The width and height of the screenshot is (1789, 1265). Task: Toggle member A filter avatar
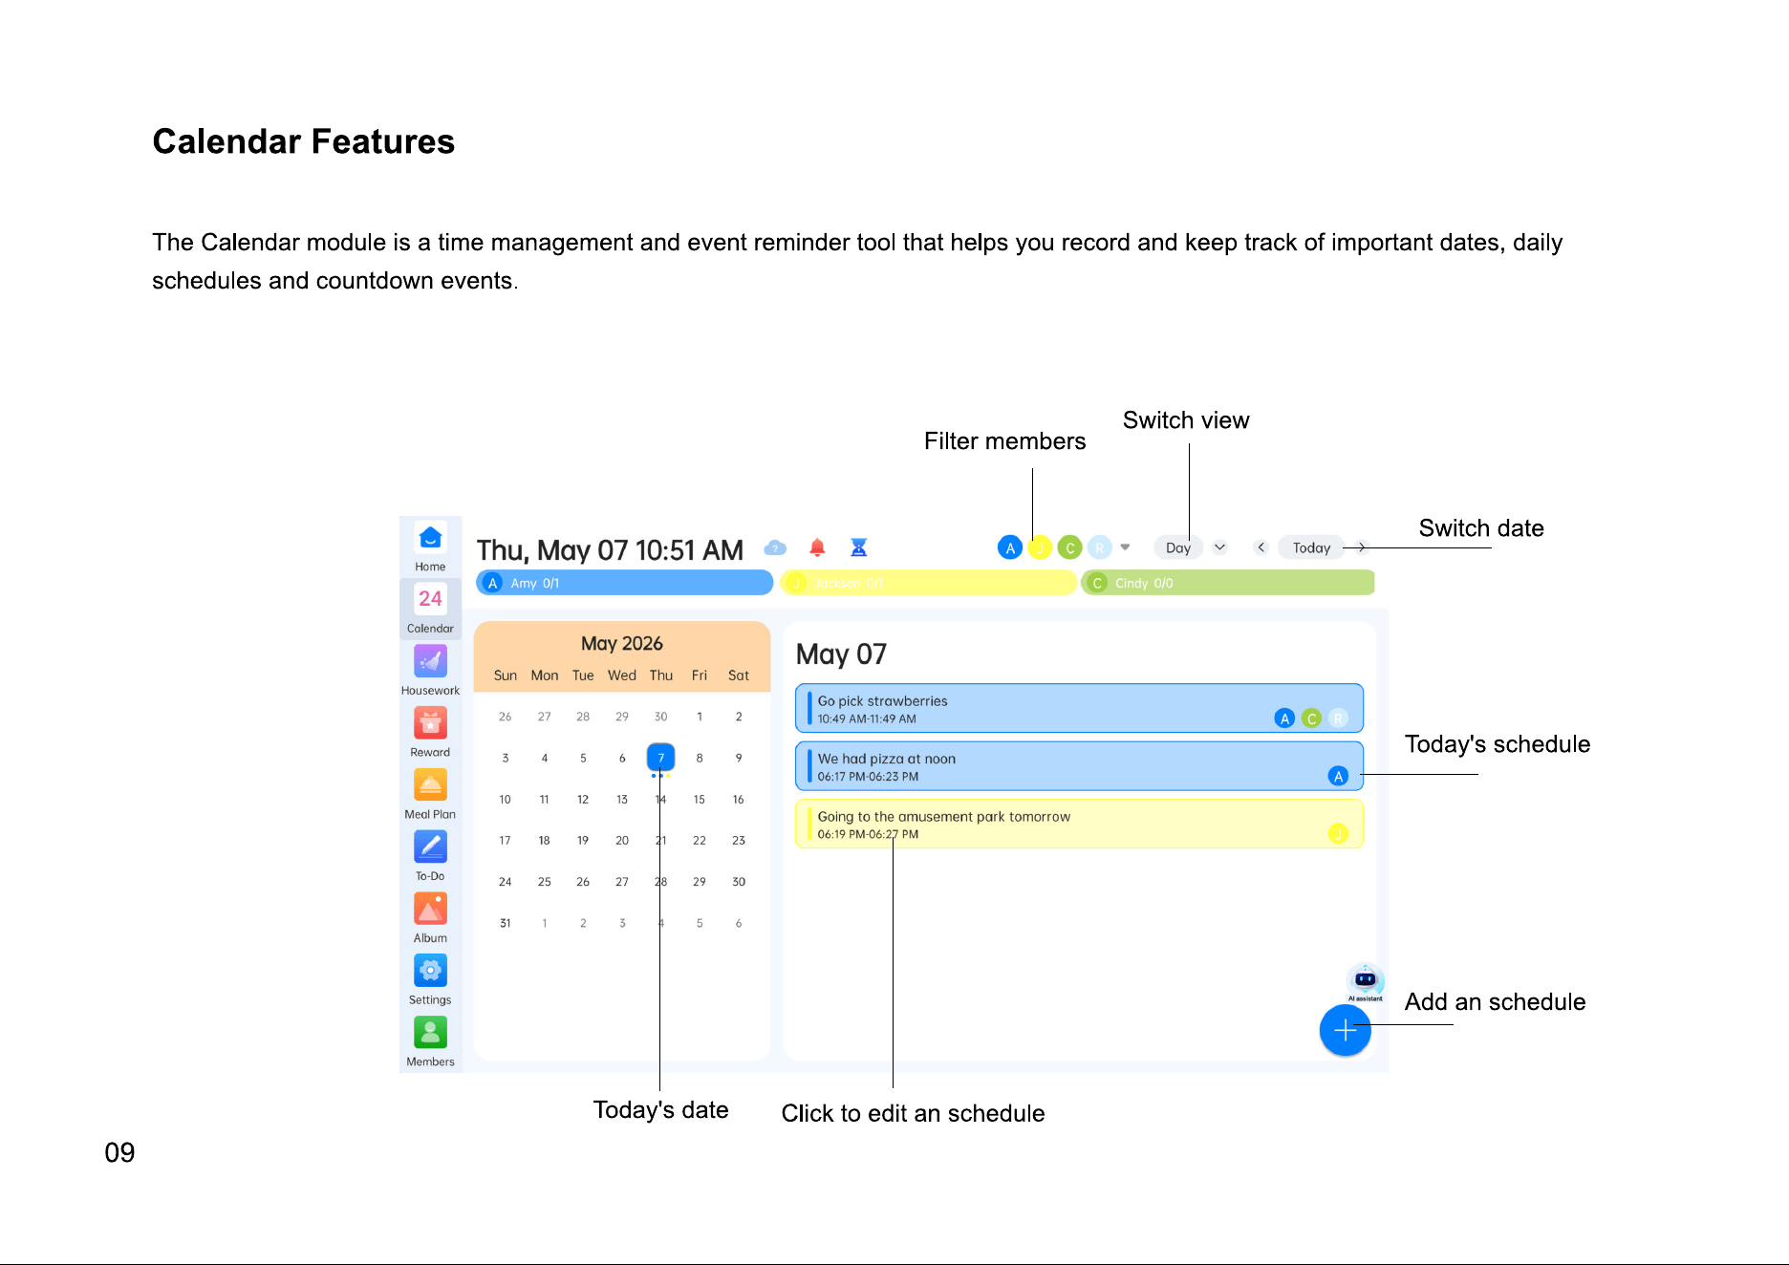pyautogui.click(x=1010, y=547)
